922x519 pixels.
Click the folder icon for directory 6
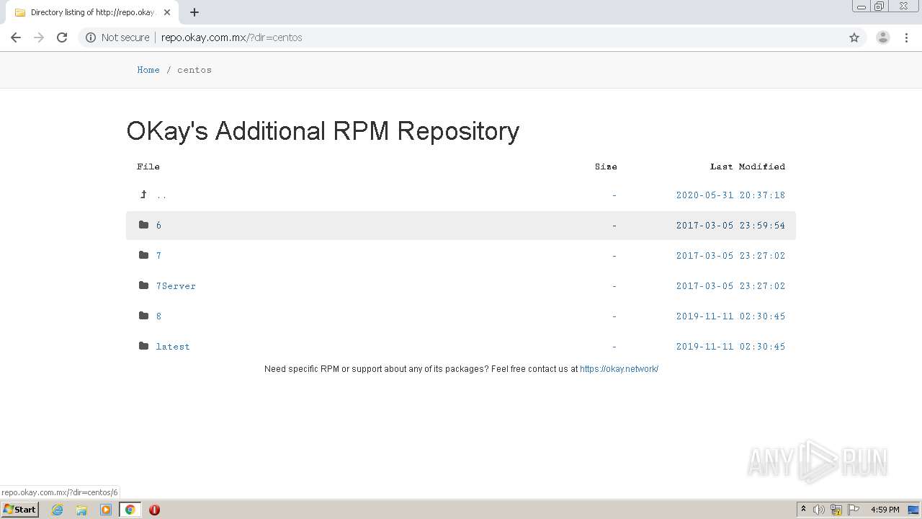click(144, 225)
